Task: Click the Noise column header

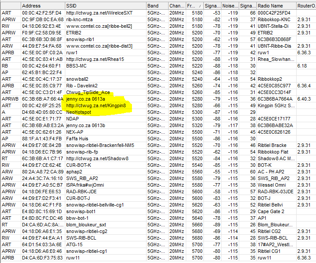Action: 229,6
